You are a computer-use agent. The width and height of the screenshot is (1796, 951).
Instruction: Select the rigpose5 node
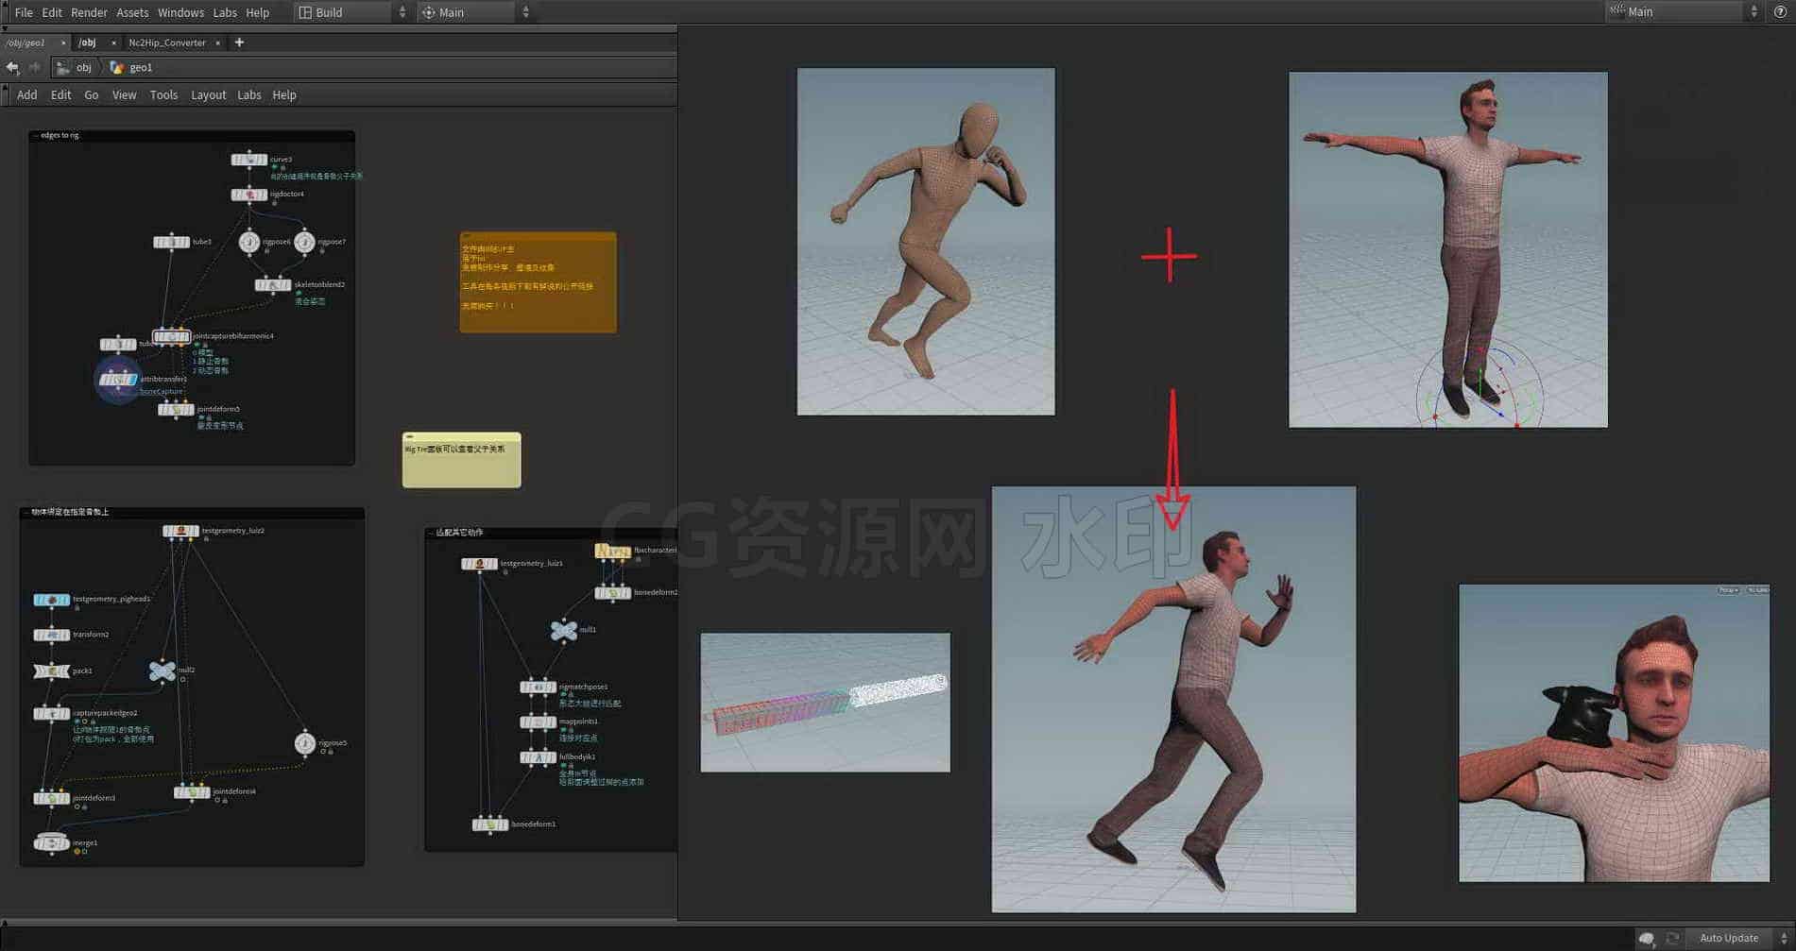pyautogui.click(x=304, y=743)
